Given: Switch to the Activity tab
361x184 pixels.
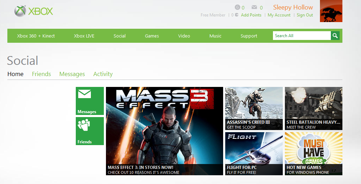Looking at the screenshot, I should 103,74.
